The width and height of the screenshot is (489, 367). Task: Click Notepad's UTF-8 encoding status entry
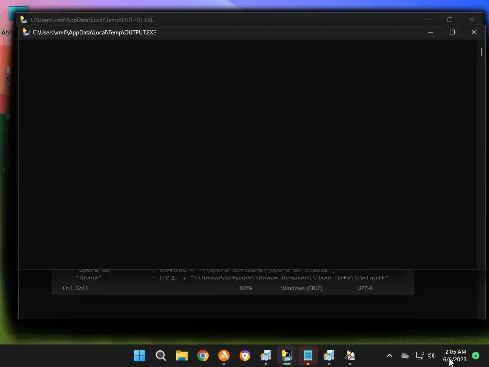[x=365, y=288]
